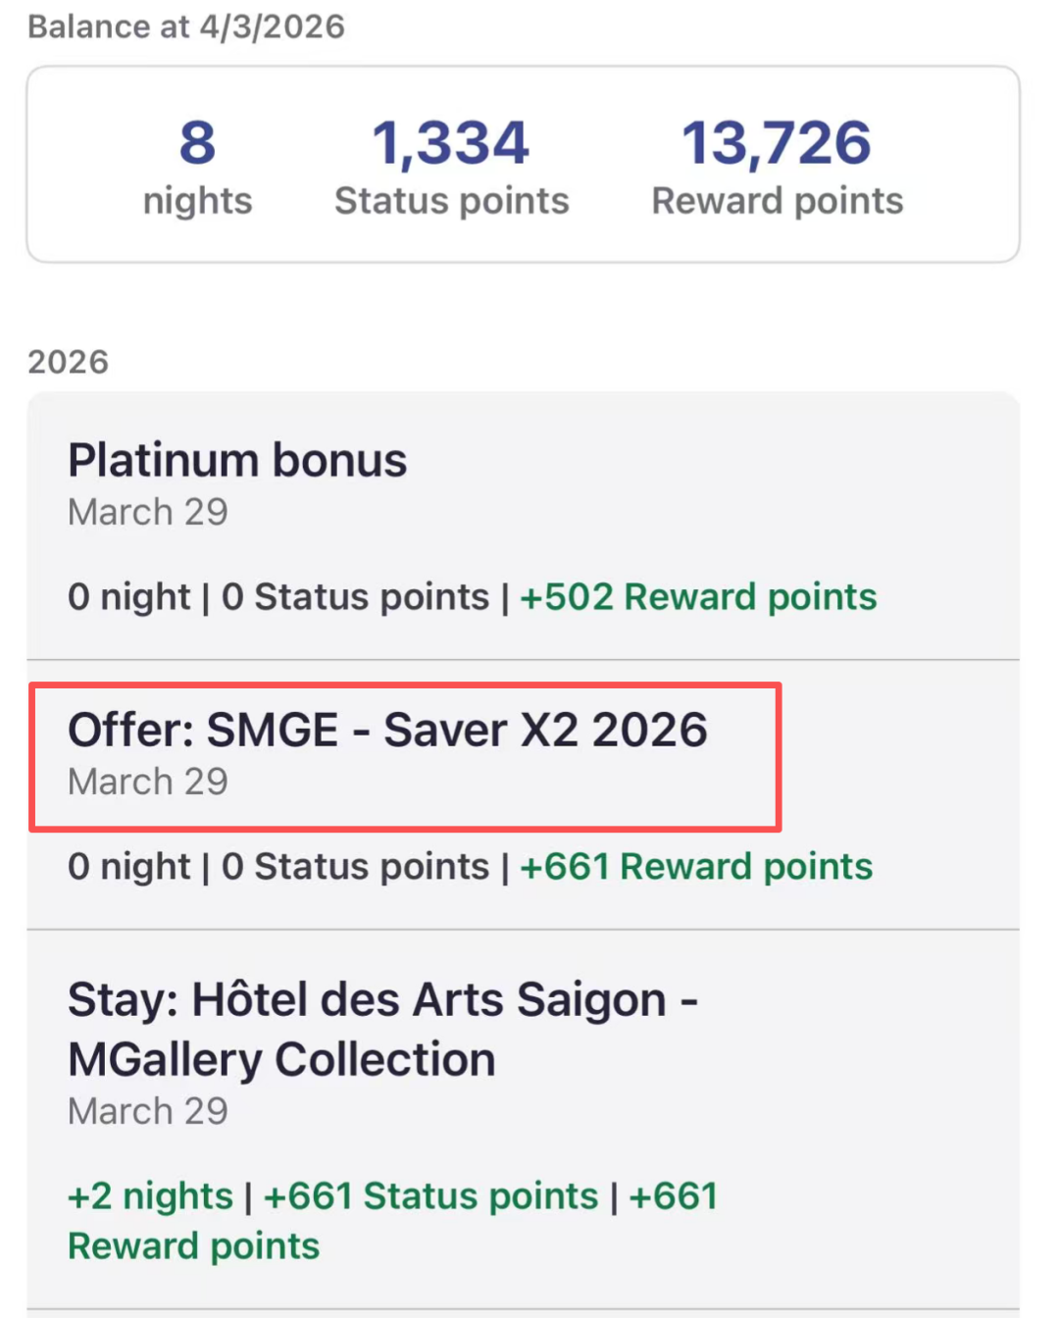This screenshot has width=1059, height=1318.
Task: Click the +502 Reward points text
Action: (697, 596)
